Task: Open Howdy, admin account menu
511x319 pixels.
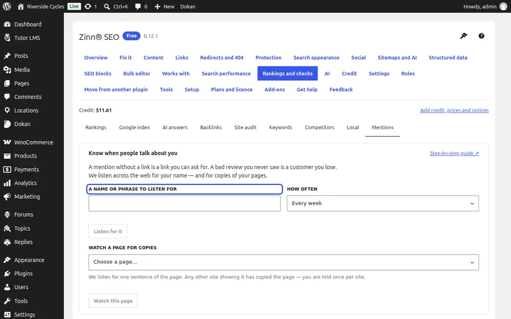Action: point(485,6)
